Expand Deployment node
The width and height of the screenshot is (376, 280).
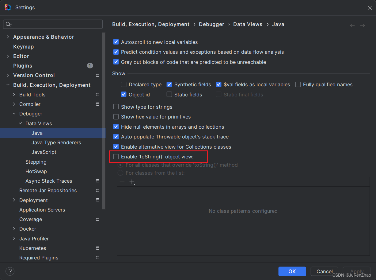point(14,200)
